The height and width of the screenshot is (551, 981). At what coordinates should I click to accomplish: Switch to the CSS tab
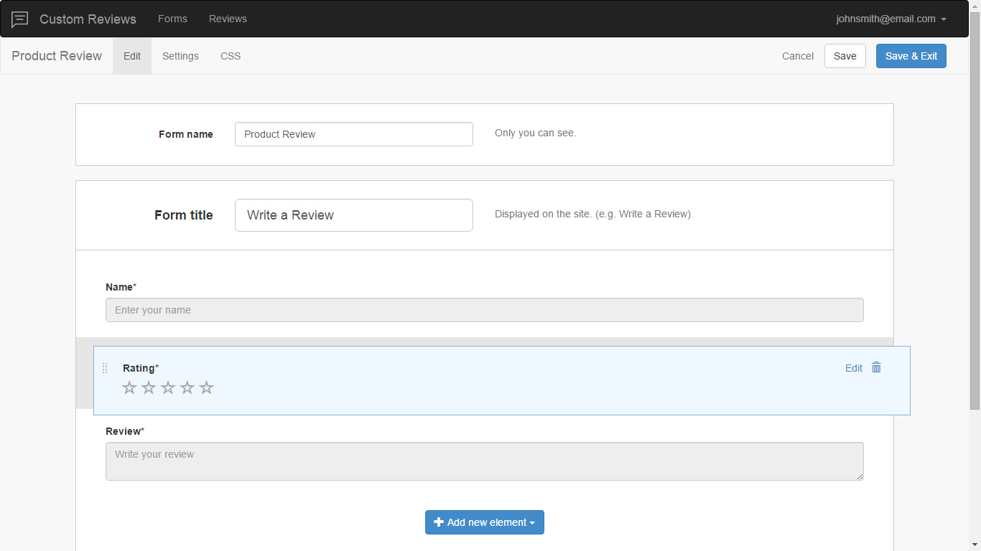coord(231,56)
